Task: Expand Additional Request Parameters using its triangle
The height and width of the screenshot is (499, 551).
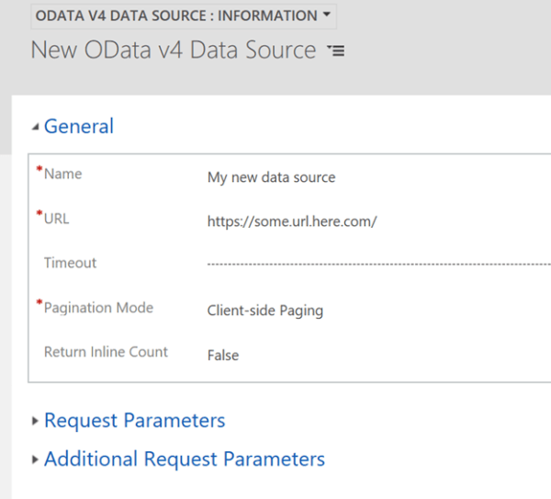Action: coord(36,459)
